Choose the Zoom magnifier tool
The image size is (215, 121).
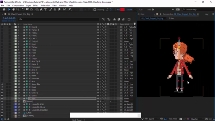(x=18, y=9)
